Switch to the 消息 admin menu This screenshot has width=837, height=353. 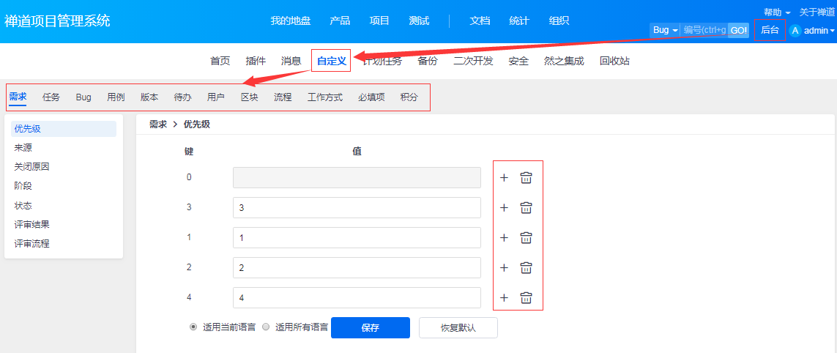(x=291, y=61)
